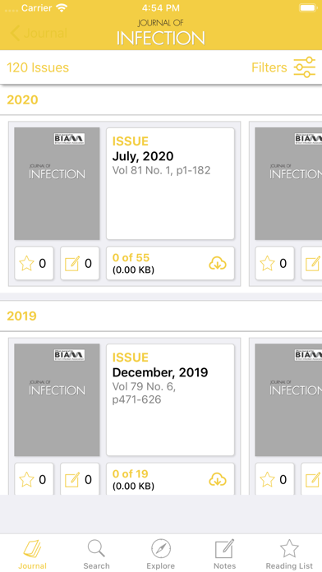322x572 pixels.
Task: Open December 2019 Vol 79 issue details
Action: coord(170,399)
